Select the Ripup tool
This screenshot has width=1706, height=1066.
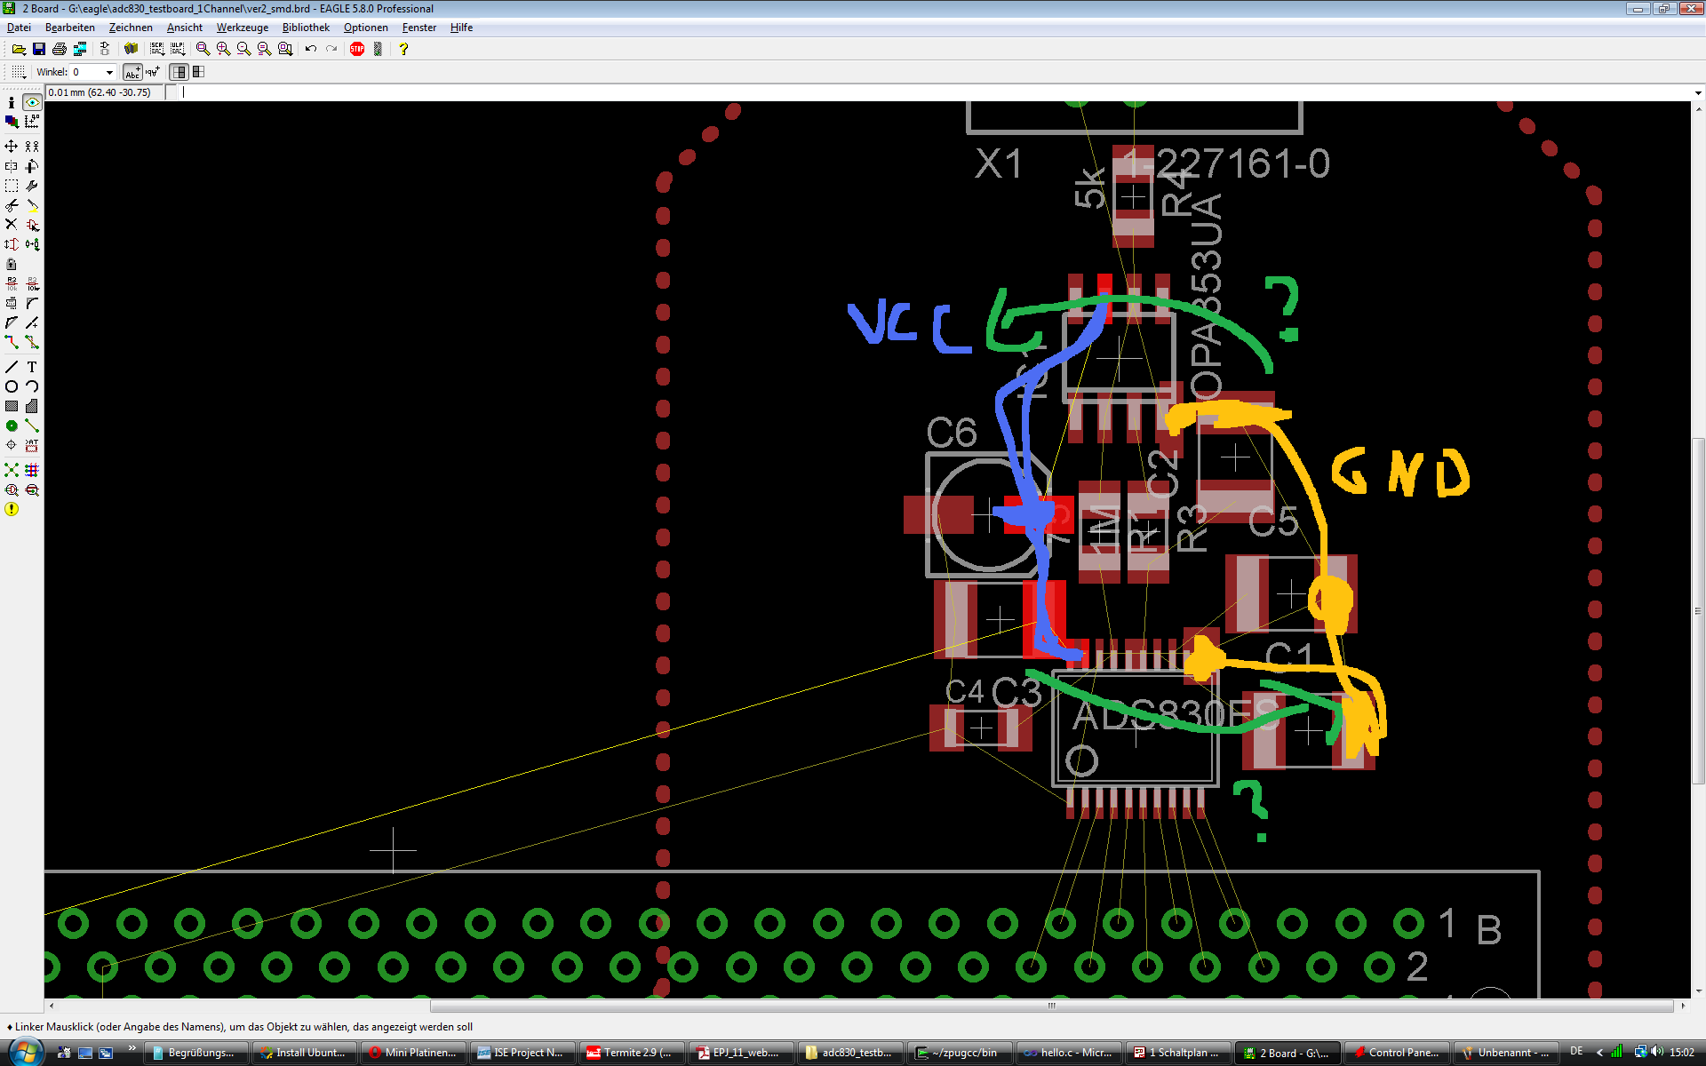pyautogui.click(x=32, y=342)
